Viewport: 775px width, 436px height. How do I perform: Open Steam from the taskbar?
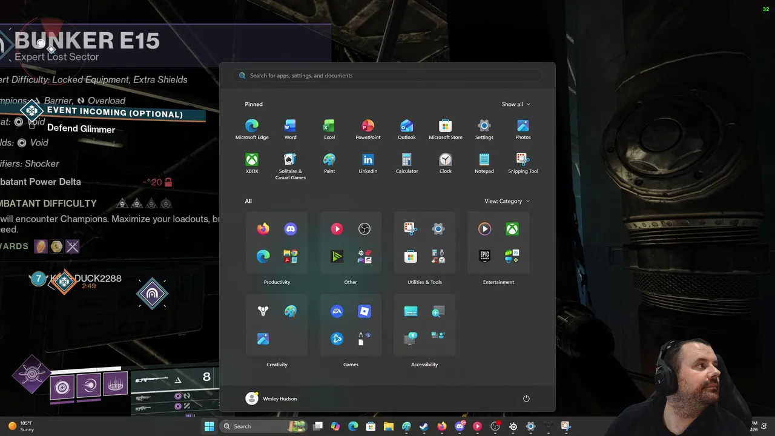coord(424,426)
